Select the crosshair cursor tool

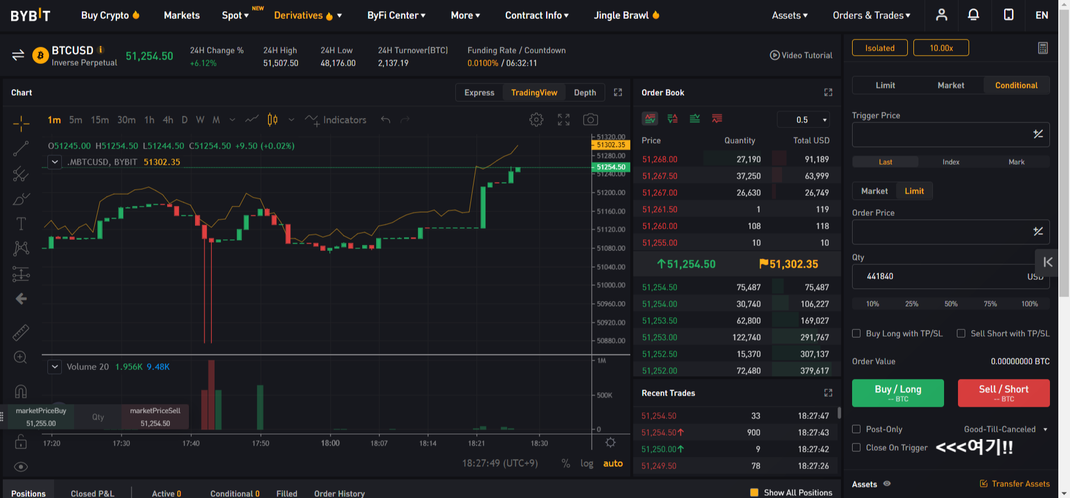[21, 124]
